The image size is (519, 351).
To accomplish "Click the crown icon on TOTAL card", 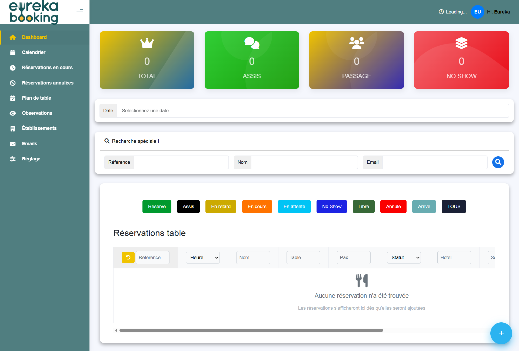I will tap(147, 43).
